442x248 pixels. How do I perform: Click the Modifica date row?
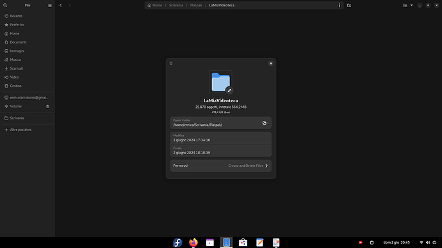pyautogui.click(x=221, y=138)
